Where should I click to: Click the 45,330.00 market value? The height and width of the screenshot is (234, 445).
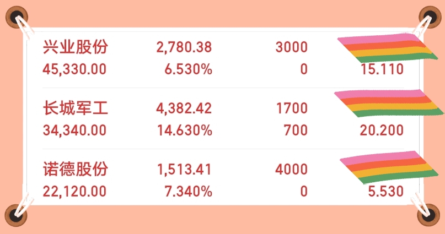pos(74,69)
